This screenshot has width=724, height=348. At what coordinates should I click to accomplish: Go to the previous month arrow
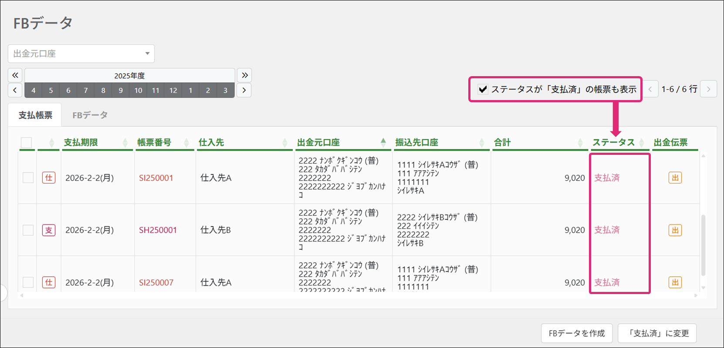[x=15, y=90]
